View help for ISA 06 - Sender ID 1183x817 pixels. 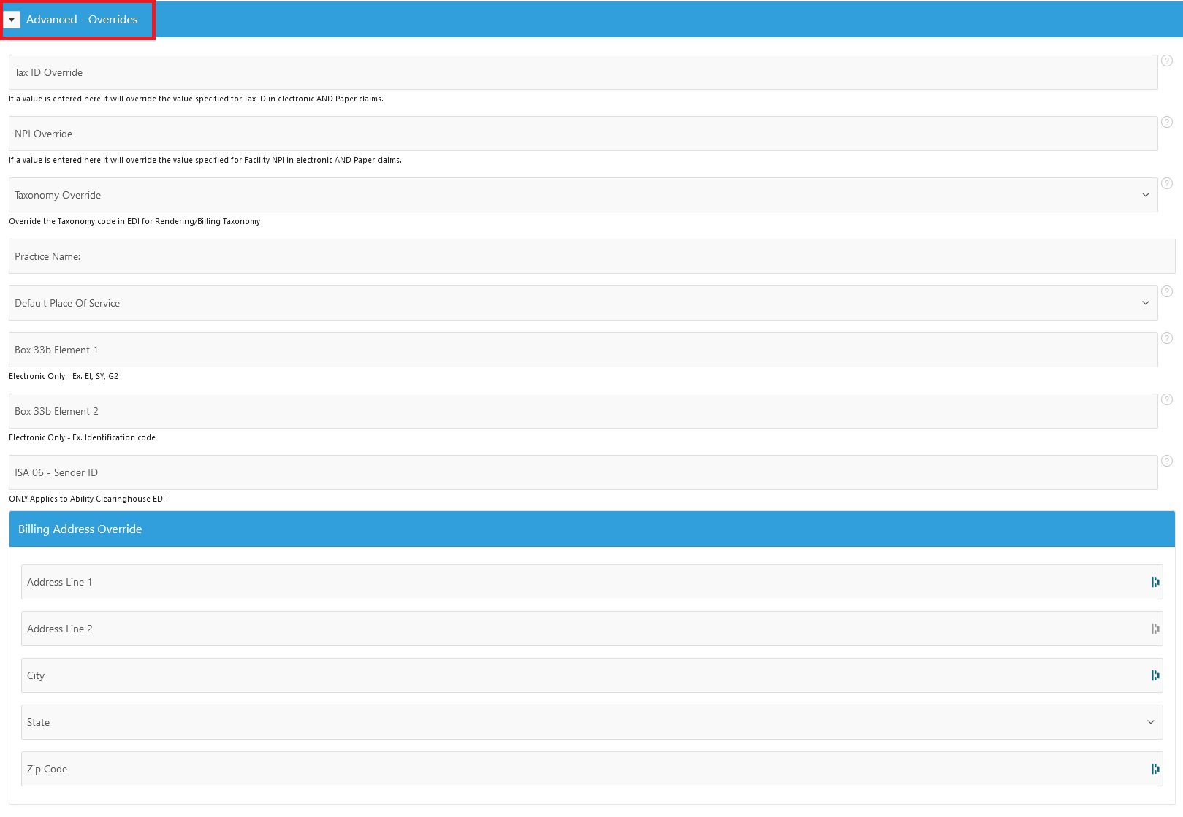pyautogui.click(x=1167, y=461)
